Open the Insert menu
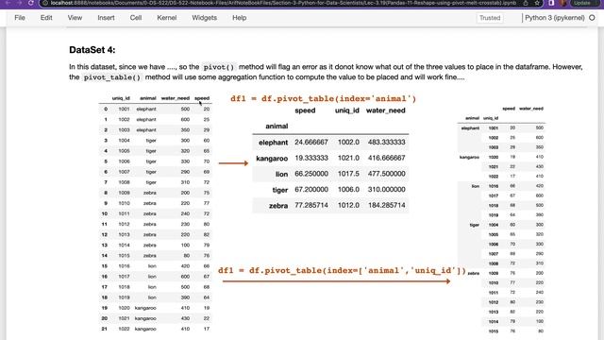 click(x=106, y=18)
